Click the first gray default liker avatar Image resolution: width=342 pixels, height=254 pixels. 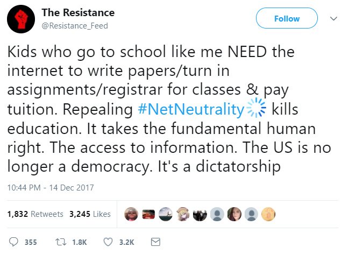[216, 214]
